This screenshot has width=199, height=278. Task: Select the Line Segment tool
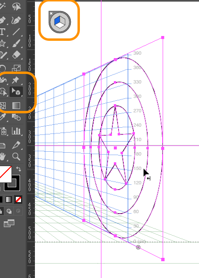[16, 32]
